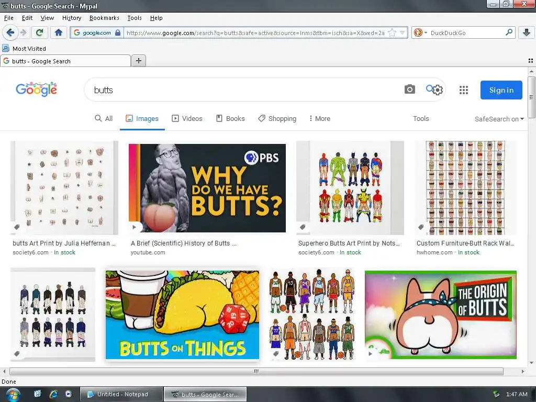Click hwhome.com source link

tap(434, 252)
